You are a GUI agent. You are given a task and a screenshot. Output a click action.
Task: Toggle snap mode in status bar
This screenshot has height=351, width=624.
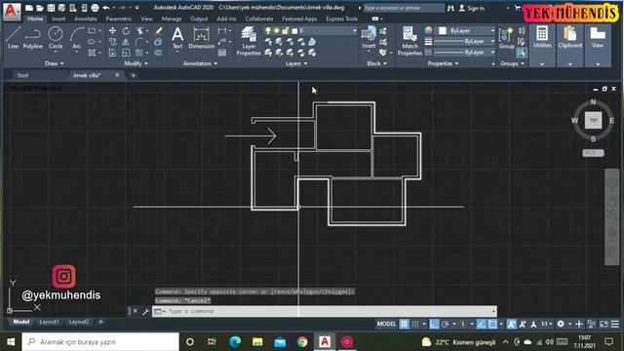[415, 324]
